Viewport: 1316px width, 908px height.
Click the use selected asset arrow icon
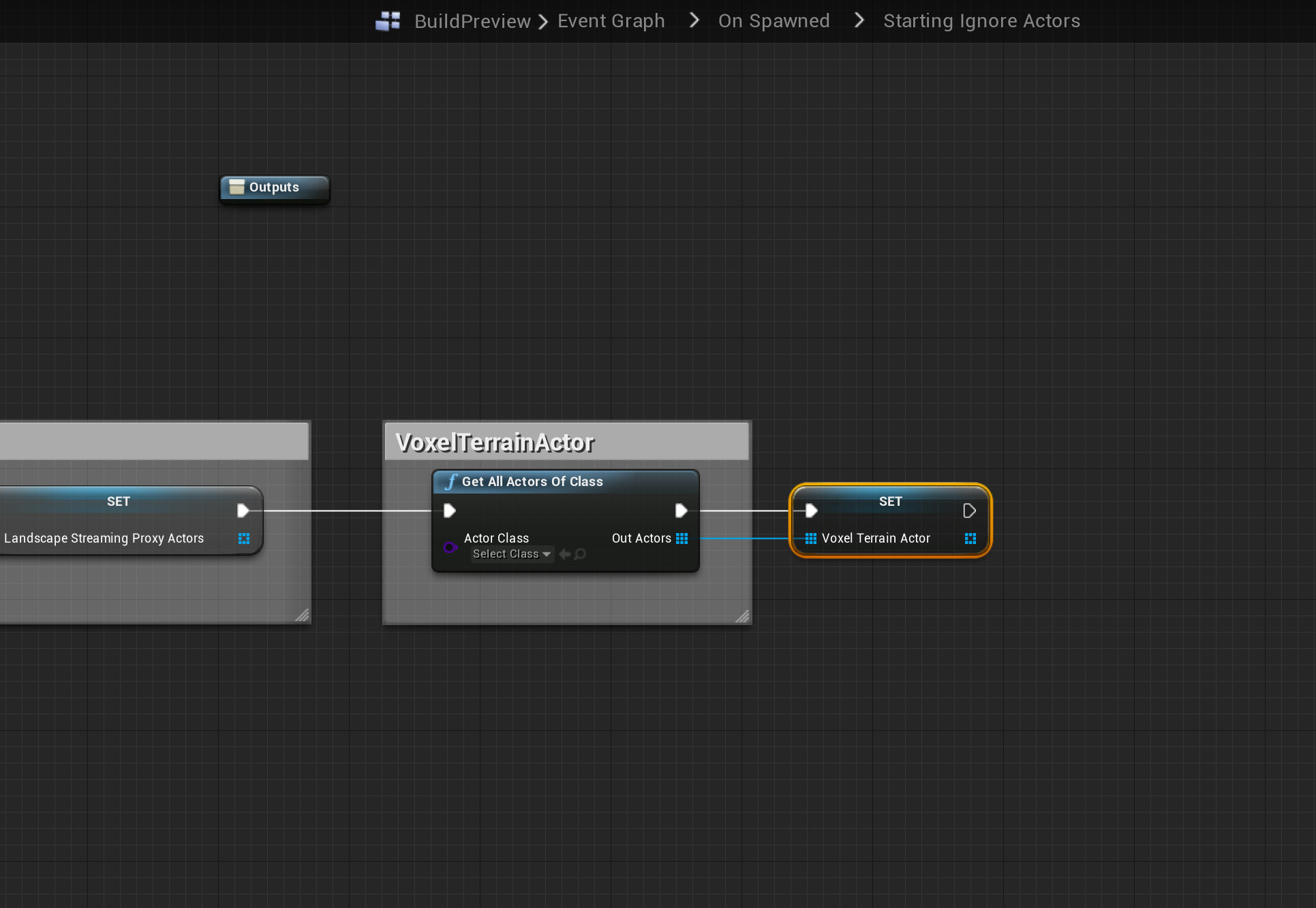[564, 554]
